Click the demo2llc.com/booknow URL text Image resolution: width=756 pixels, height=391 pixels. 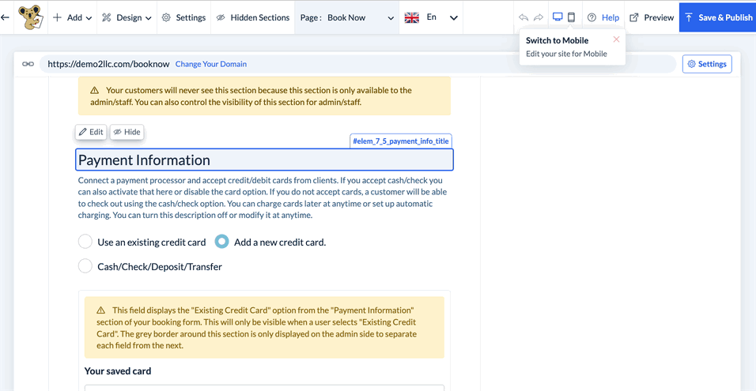(108, 63)
